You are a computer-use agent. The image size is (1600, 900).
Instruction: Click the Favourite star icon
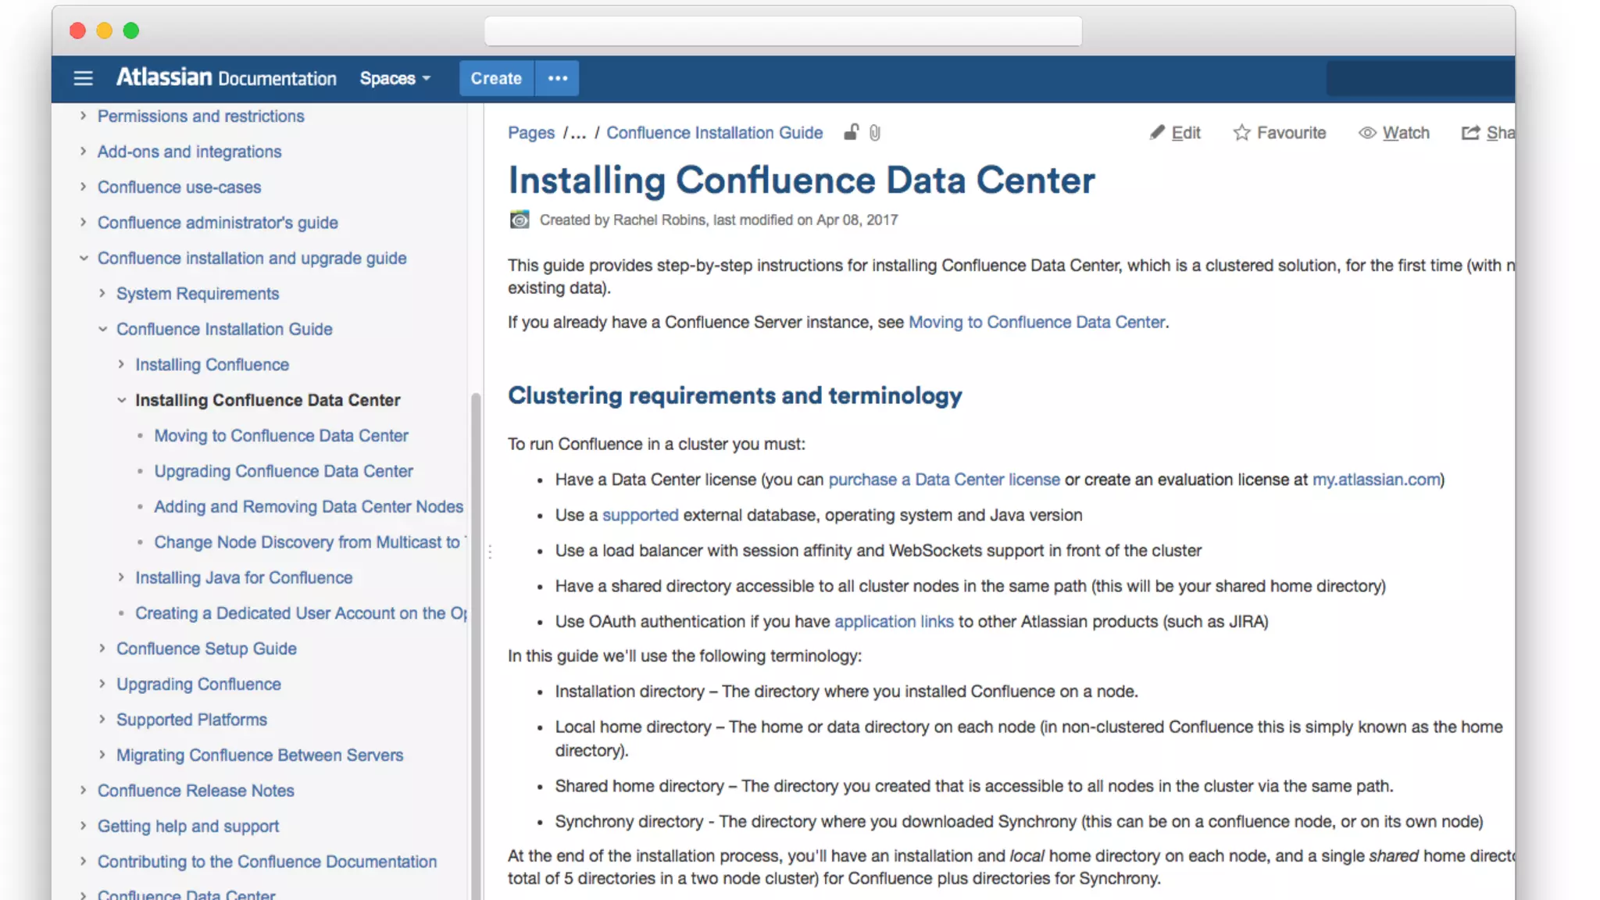coord(1241,133)
